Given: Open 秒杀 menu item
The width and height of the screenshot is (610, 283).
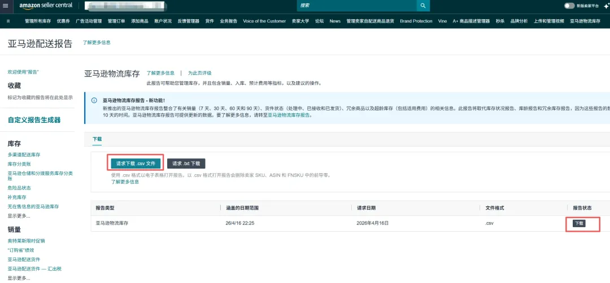Looking at the screenshot, I should tap(500, 21).
